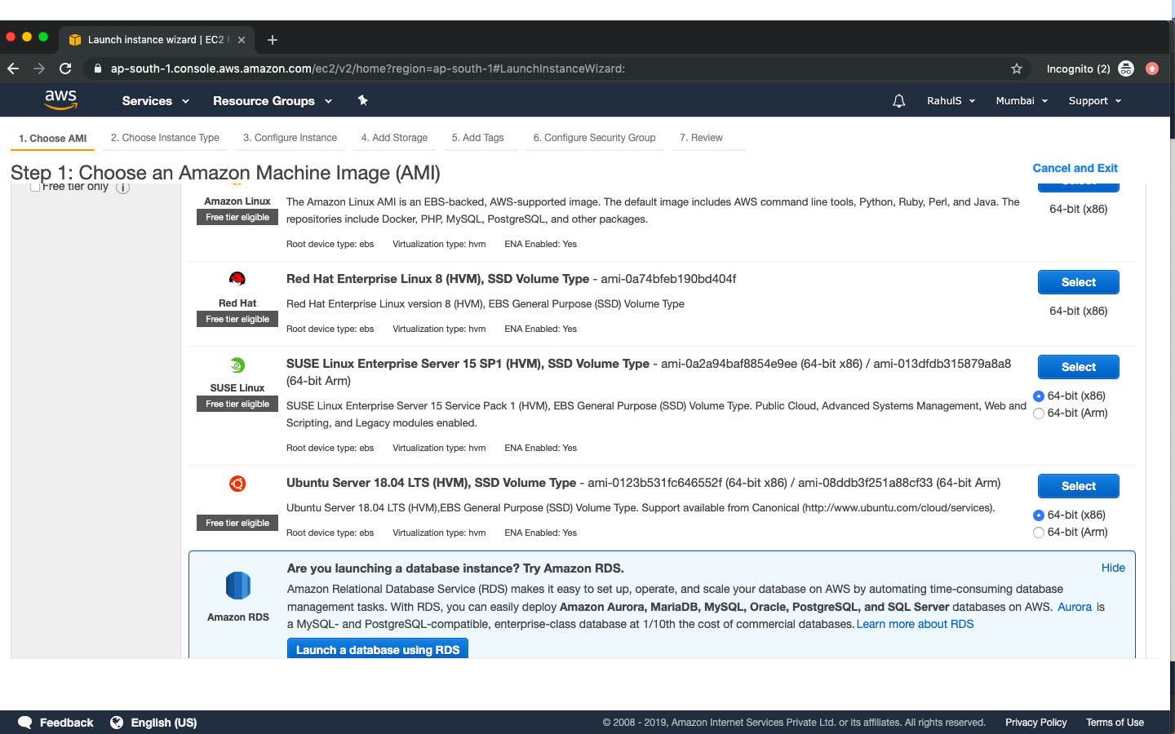Click the Cancel and Exit link
The height and width of the screenshot is (734, 1175).
point(1075,168)
